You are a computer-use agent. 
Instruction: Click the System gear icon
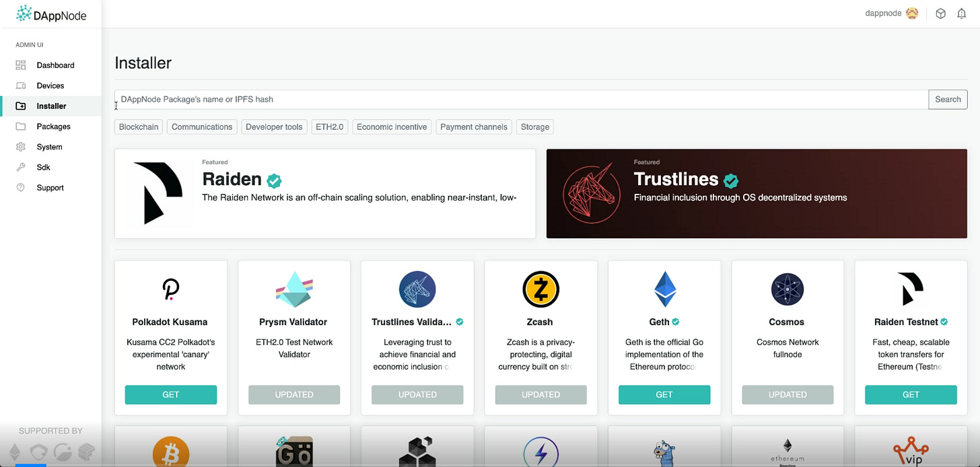point(21,147)
